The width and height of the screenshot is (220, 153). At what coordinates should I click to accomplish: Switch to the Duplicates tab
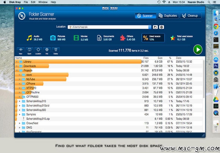pyautogui.click(x=168, y=16)
